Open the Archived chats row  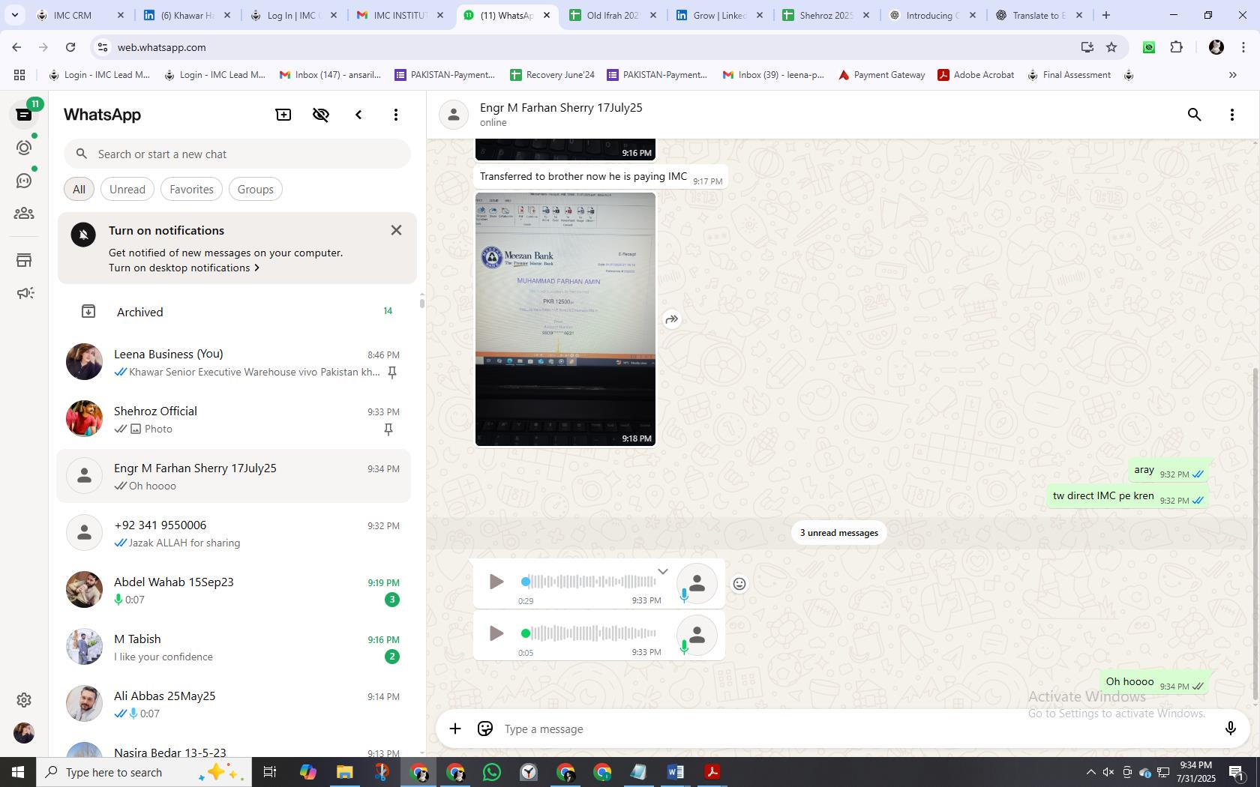point(237,312)
